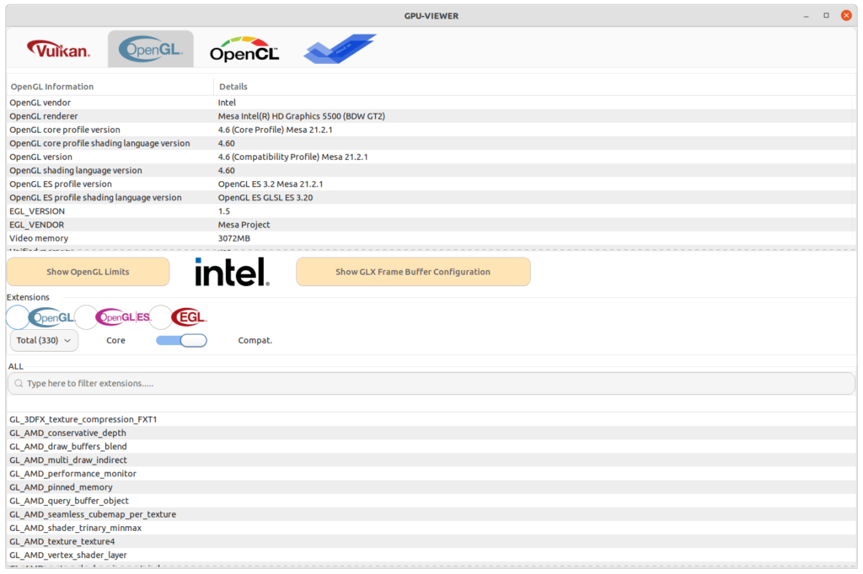Click the 3072MB value
Viewport: 863px width, 574px height.
[234, 238]
